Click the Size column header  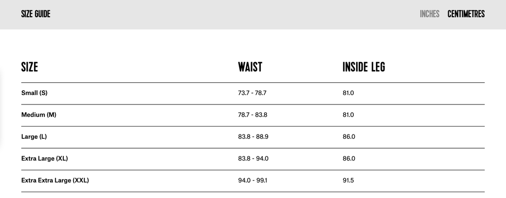click(x=30, y=67)
